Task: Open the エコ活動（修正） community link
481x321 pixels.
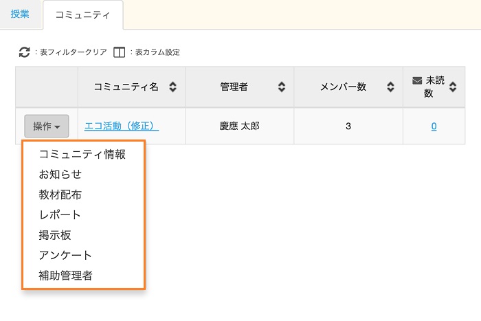Action: click(122, 126)
